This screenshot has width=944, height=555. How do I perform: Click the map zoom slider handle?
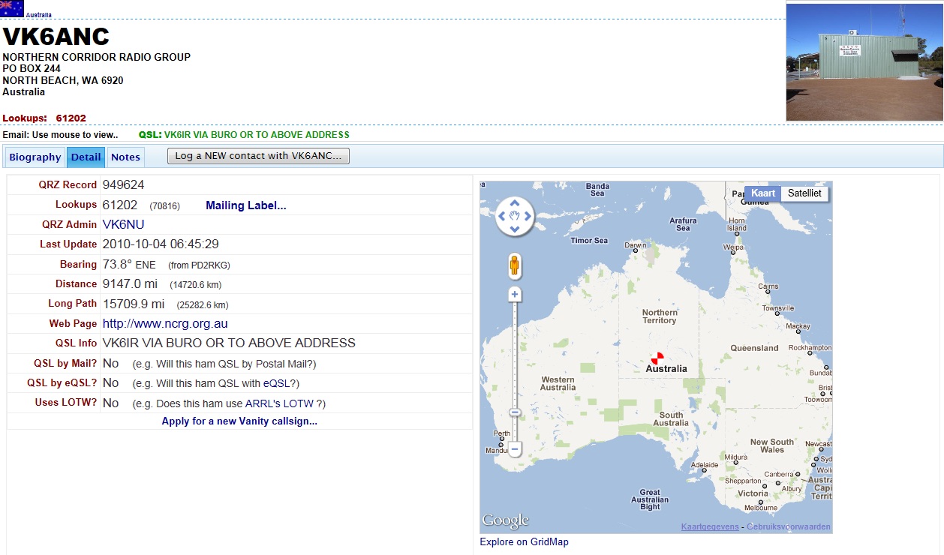tap(515, 412)
